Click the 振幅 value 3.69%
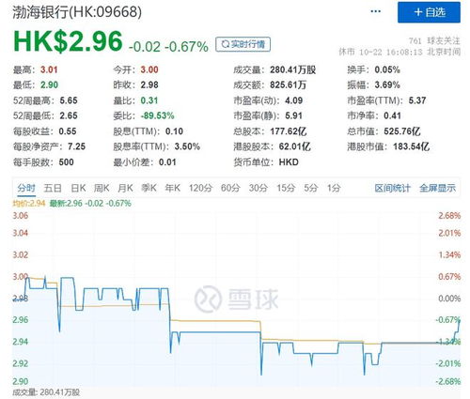The image size is (470, 399). pyautogui.click(x=387, y=84)
